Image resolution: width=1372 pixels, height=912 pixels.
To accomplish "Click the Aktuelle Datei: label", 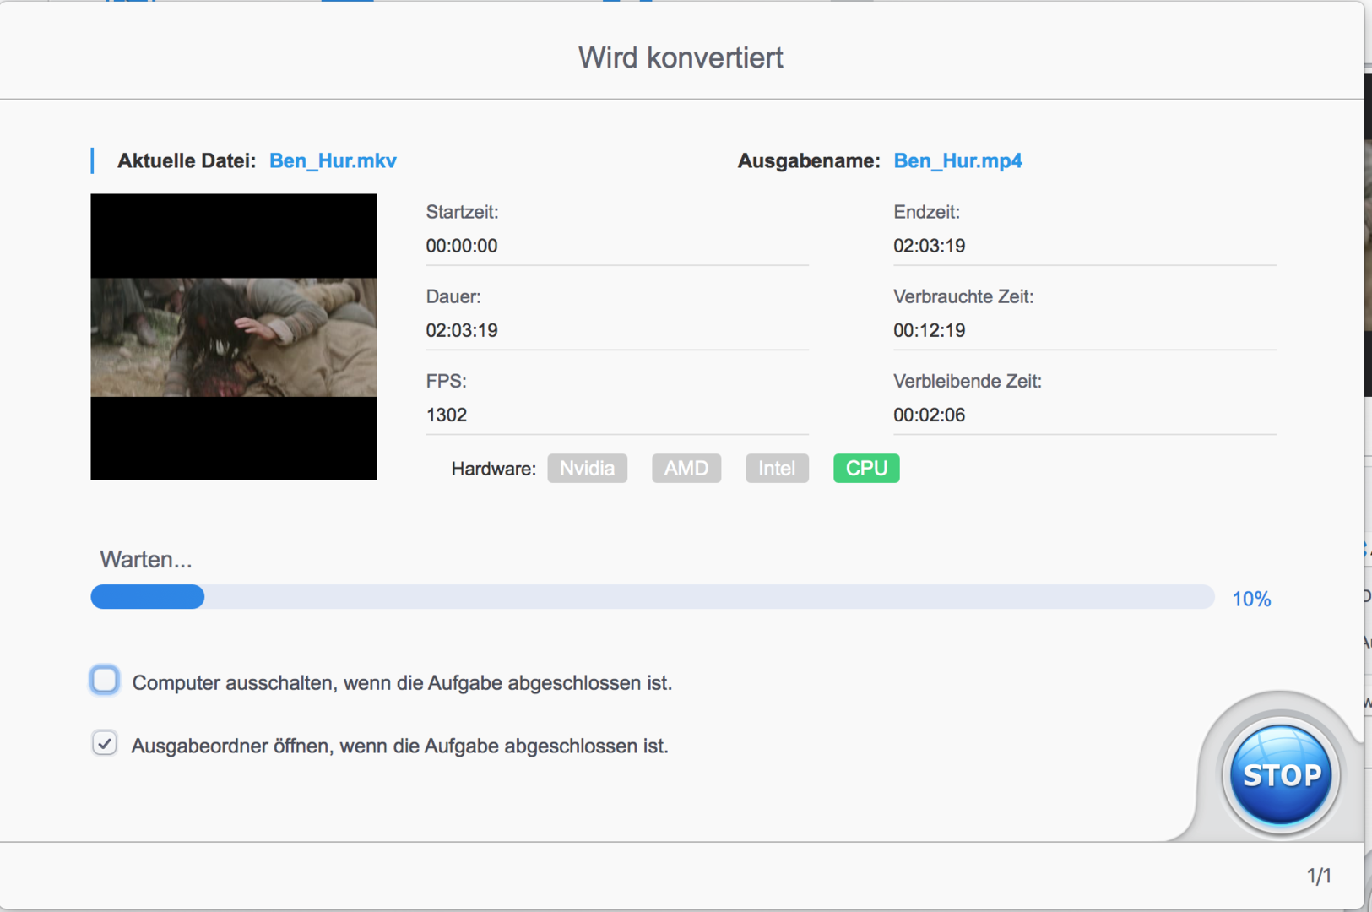I will coord(187,161).
